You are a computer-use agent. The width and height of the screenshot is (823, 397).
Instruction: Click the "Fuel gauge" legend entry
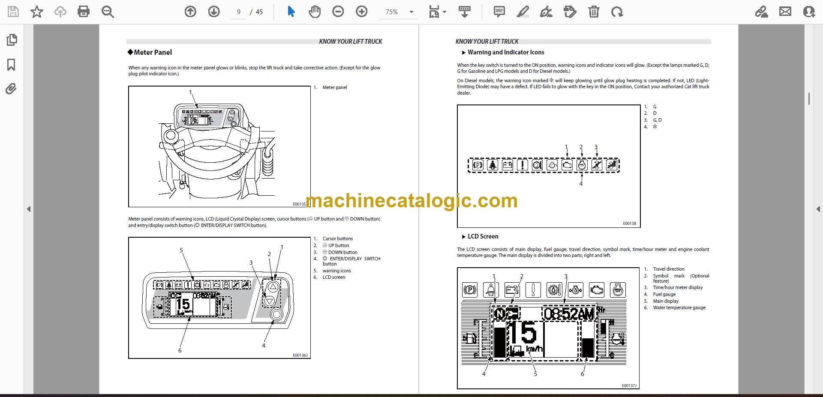[664, 294]
